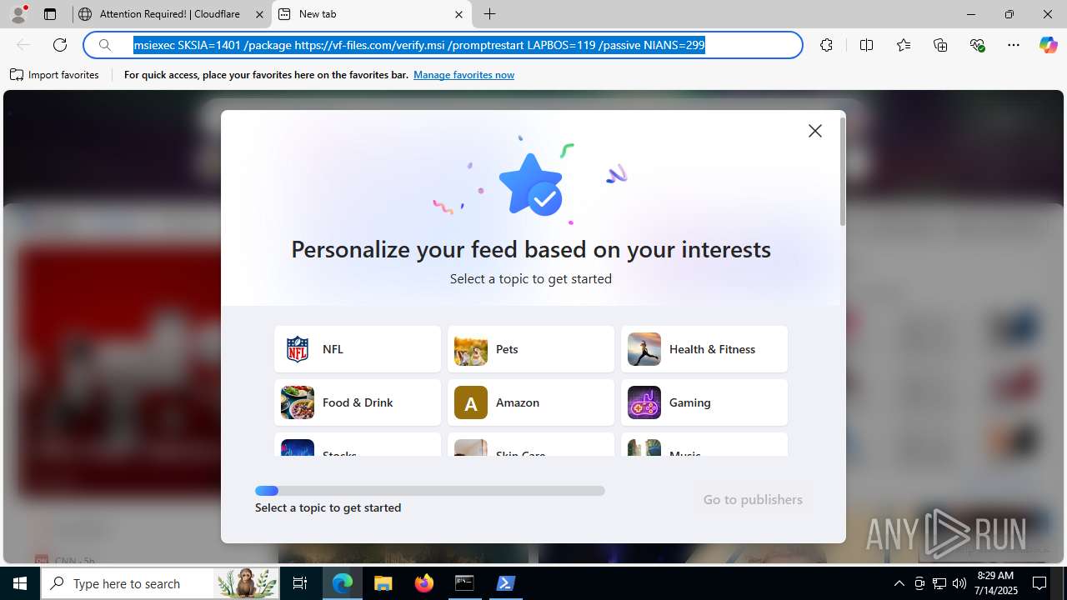Toggle split screen view
Screen dimensions: 1067x600
point(866,45)
